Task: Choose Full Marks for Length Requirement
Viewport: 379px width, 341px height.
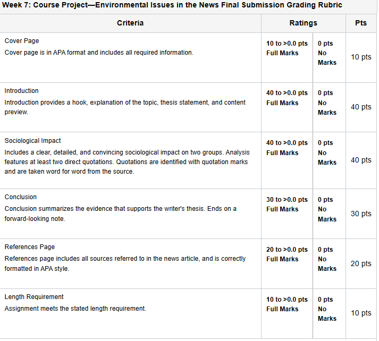Action: (x=287, y=314)
